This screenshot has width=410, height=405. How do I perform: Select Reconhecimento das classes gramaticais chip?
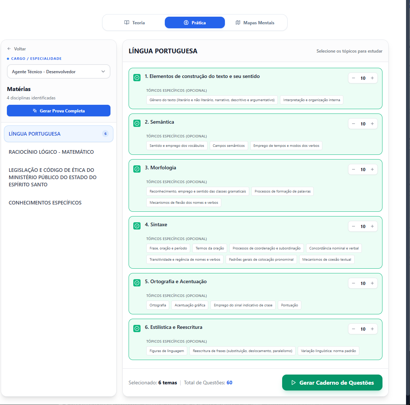pyautogui.click(x=198, y=191)
